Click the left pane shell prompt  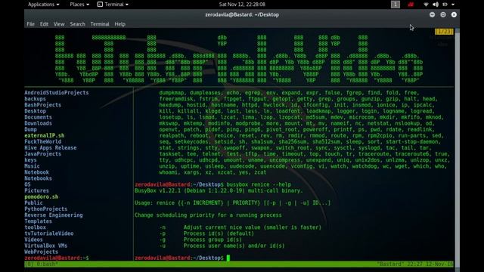point(57,258)
